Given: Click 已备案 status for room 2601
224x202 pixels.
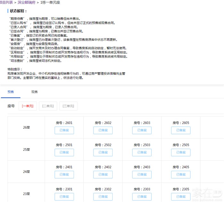Looking at the screenshot, I should [x=64, y=130].
